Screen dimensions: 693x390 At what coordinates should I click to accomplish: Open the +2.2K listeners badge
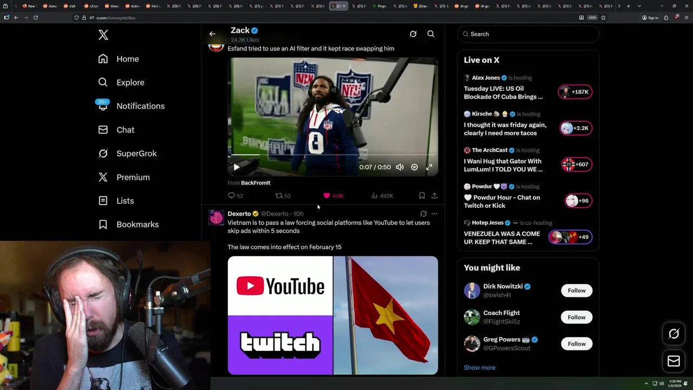point(575,128)
